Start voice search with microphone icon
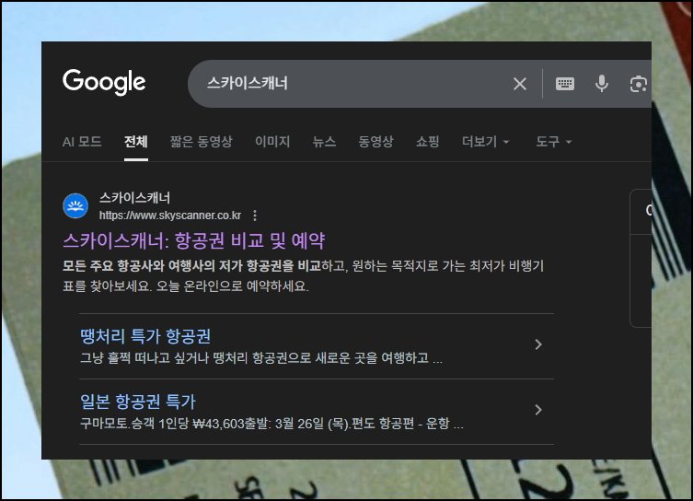This screenshot has width=693, height=501. [602, 83]
